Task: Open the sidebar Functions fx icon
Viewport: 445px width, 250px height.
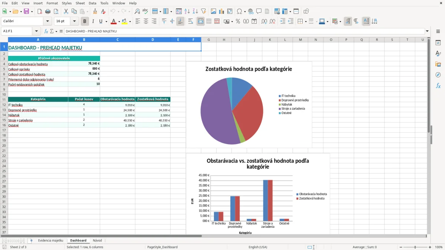Action: click(438, 86)
